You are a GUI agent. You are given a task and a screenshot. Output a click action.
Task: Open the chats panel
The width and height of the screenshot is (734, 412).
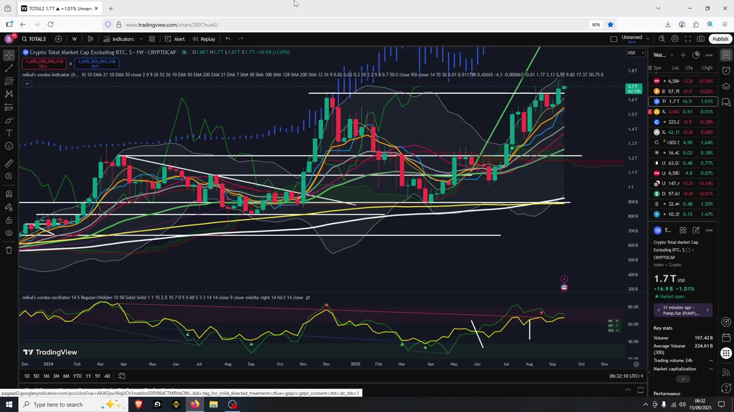[x=726, y=102]
